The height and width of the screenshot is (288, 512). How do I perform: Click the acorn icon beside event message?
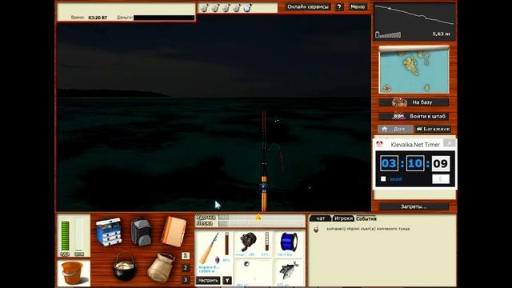316,229
